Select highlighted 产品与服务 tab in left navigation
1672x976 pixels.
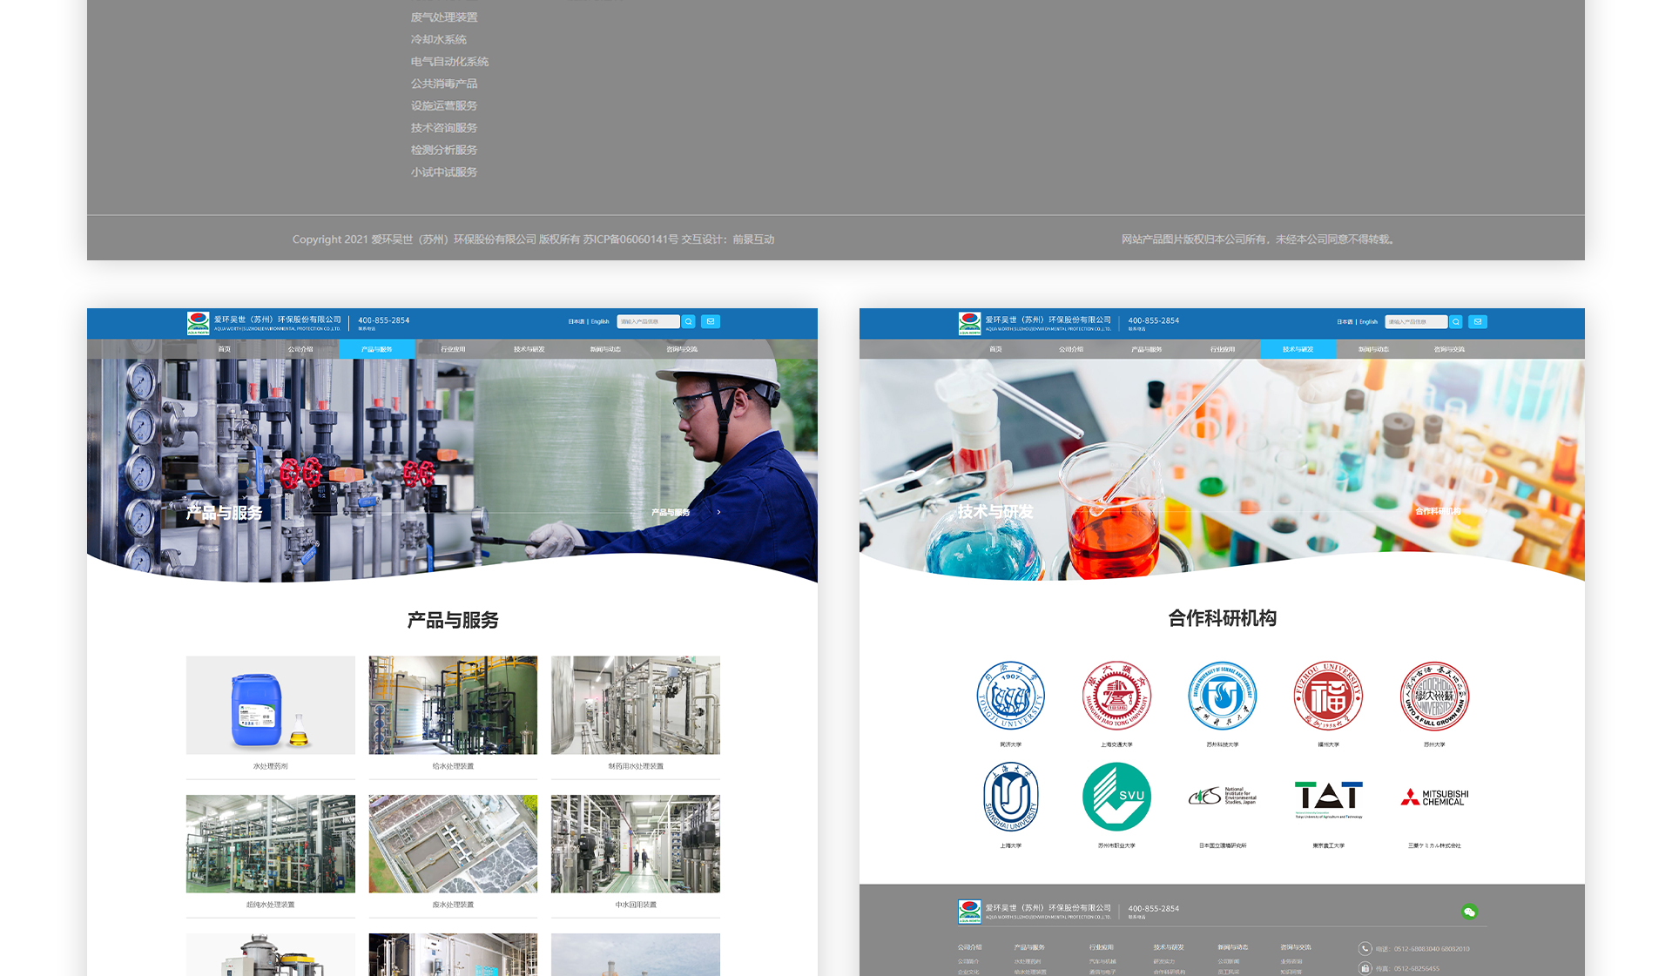coord(376,349)
